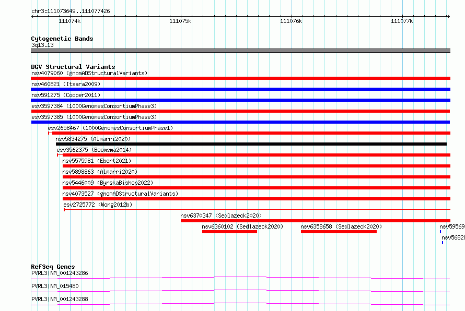Click the magenta PVRL3 NM_001243288 gene line

tap(240, 304)
